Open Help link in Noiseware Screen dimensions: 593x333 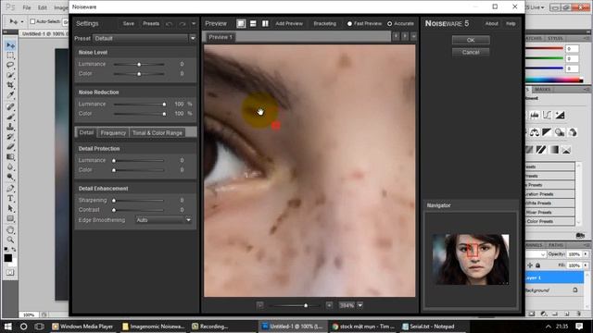511,23
